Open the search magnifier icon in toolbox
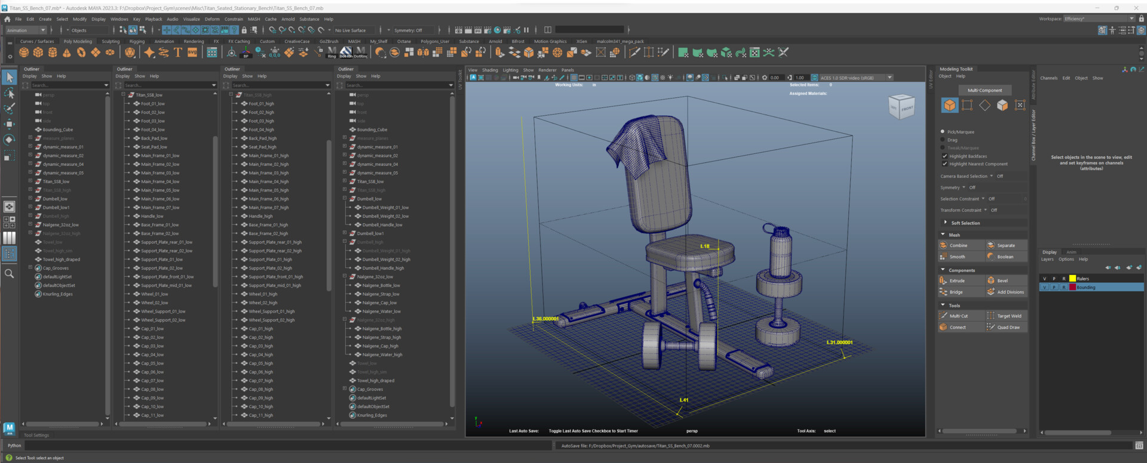The width and height of the screenshot is (1147, 463). 10,273
